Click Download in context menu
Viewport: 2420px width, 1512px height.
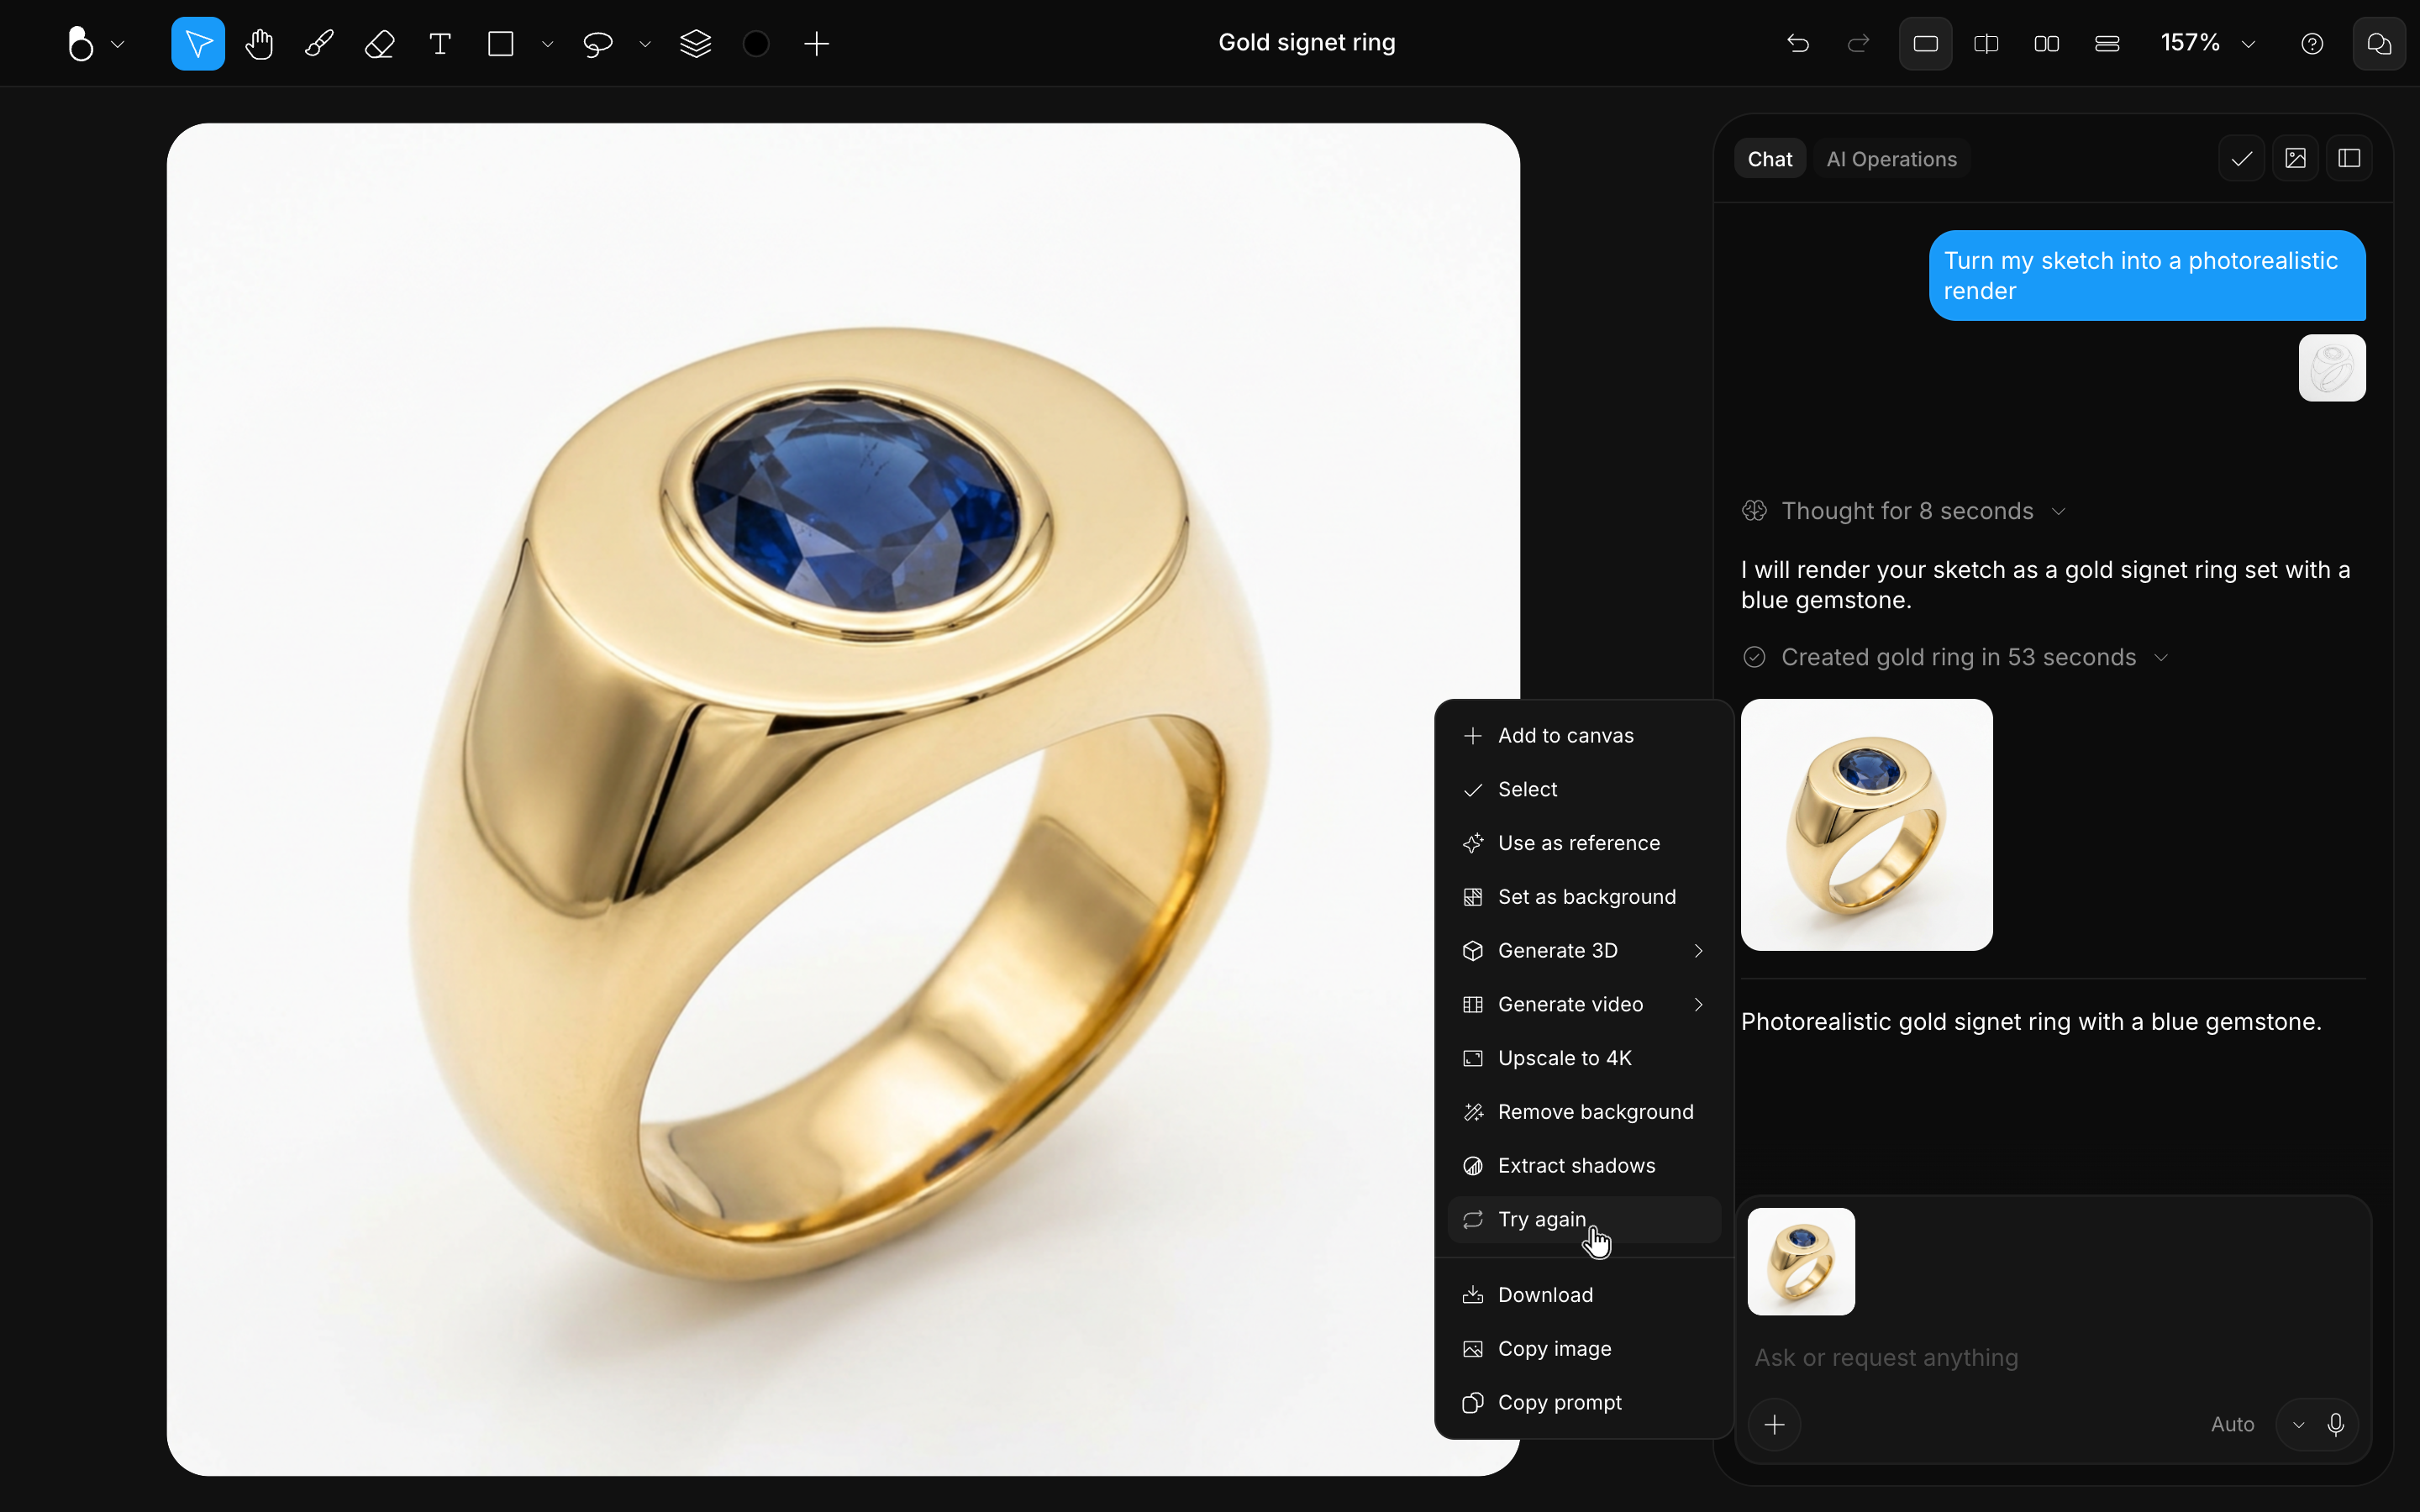[1584, 1295]
